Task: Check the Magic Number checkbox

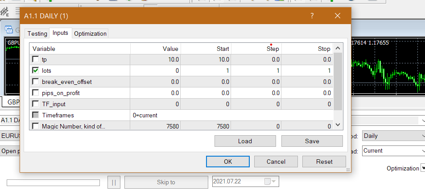Action: click(36, 126)
